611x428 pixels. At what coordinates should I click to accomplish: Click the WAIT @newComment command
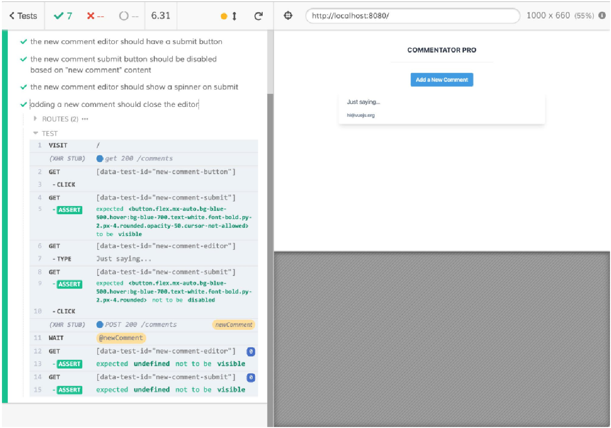(x=144, y=338)
